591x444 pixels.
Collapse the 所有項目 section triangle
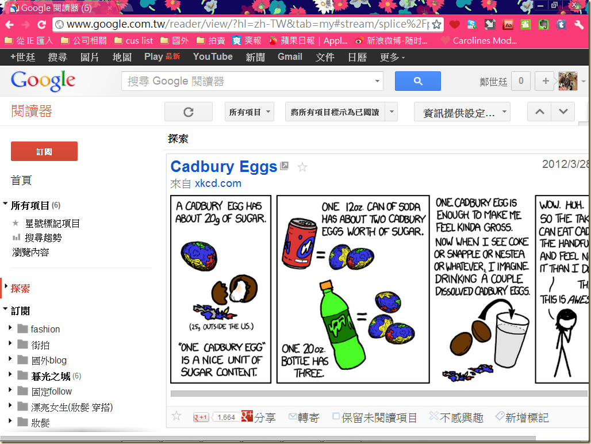coord(5,204)
